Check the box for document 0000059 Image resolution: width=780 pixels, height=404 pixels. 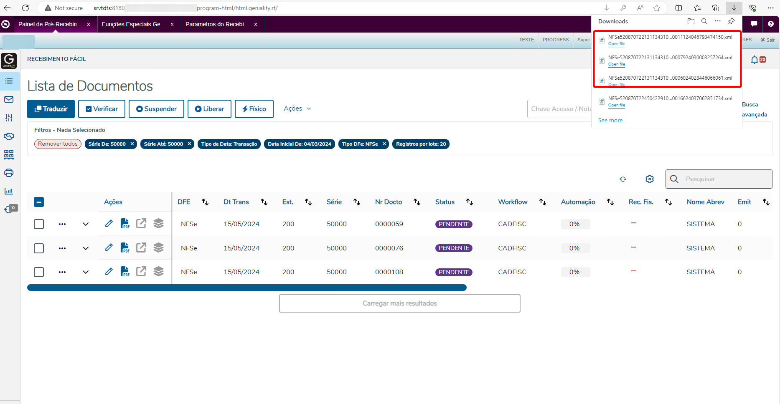pyautogui.click(x=39, y=224)
